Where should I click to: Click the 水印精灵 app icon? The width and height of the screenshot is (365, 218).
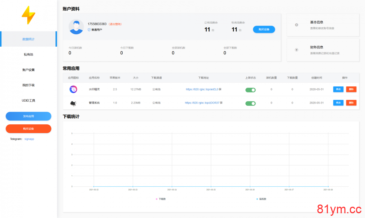point(73,89)
